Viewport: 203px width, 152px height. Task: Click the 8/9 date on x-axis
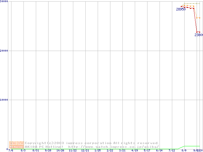184,150
